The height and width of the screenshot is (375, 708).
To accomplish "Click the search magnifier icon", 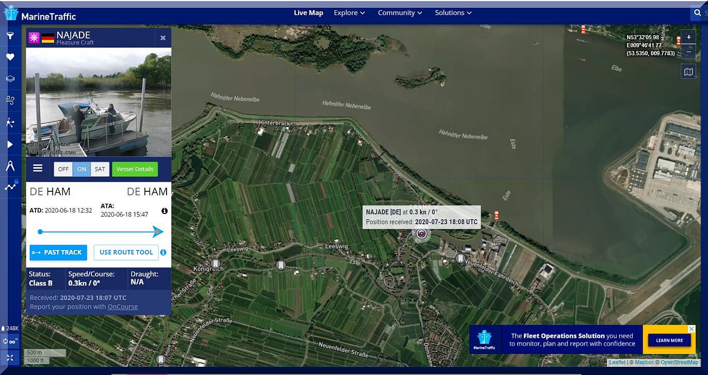I will (x=698, y=13).
